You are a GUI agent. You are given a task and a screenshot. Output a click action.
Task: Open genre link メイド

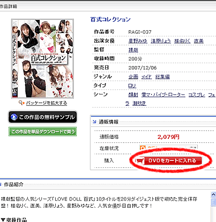click(147, 77)
